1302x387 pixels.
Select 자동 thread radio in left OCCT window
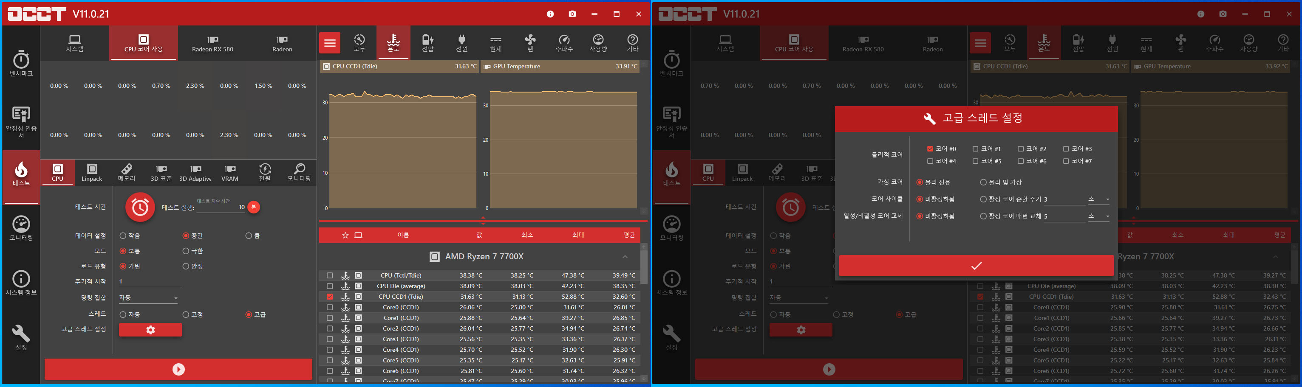point(123,314)
